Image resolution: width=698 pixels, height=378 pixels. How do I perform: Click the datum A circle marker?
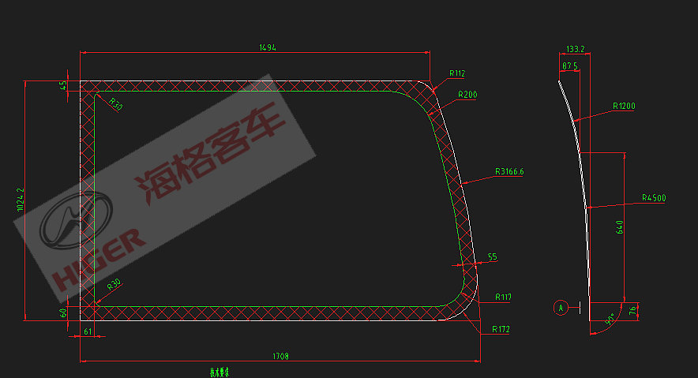pos(561,306)
